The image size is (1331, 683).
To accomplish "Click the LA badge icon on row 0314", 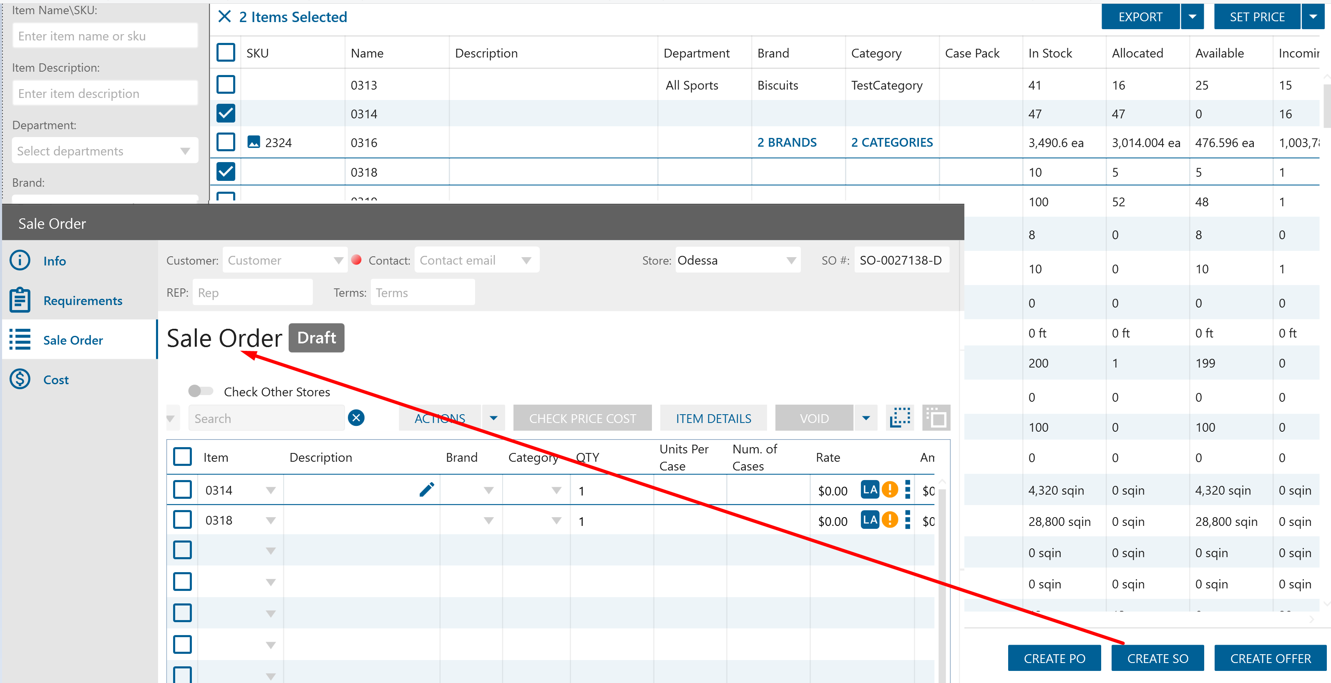I will tap(870, 489).
